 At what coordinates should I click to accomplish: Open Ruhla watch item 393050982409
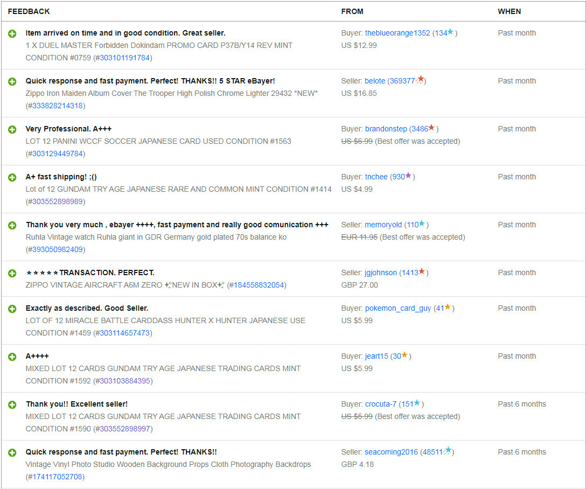coord(57,249)
